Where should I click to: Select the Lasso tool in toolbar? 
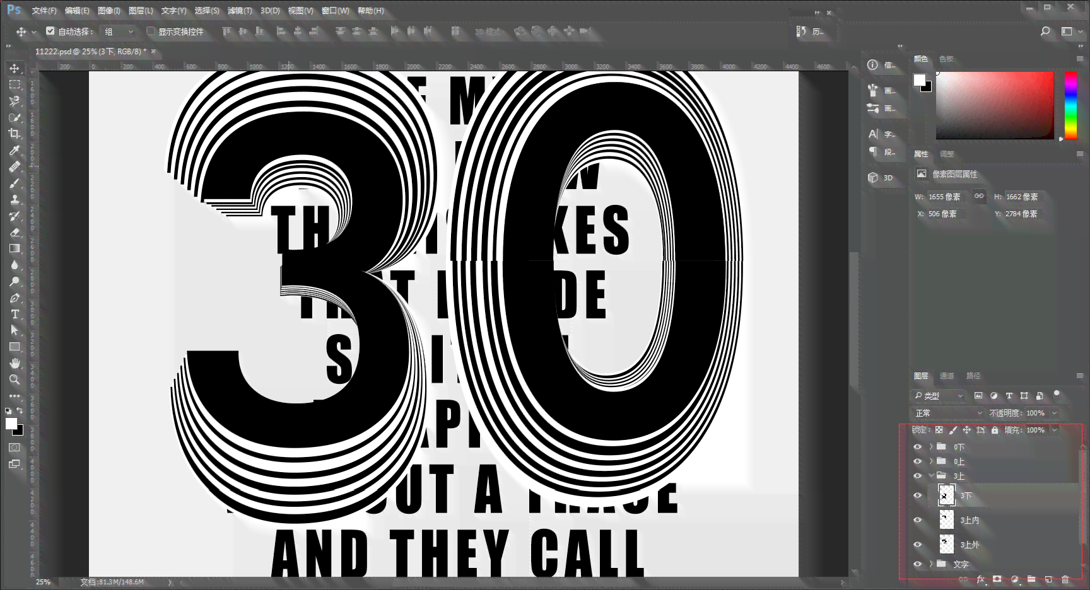point(15,101)
